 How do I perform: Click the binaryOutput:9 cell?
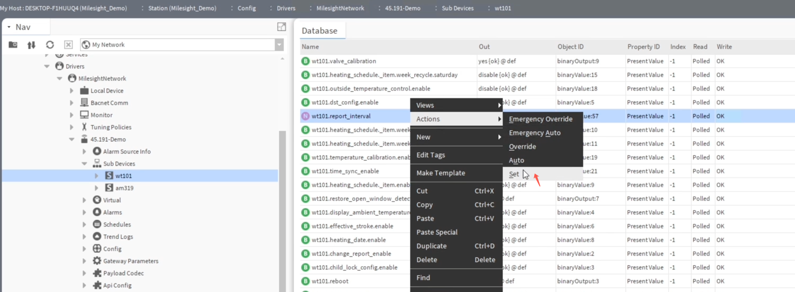[x=578, y=61]
